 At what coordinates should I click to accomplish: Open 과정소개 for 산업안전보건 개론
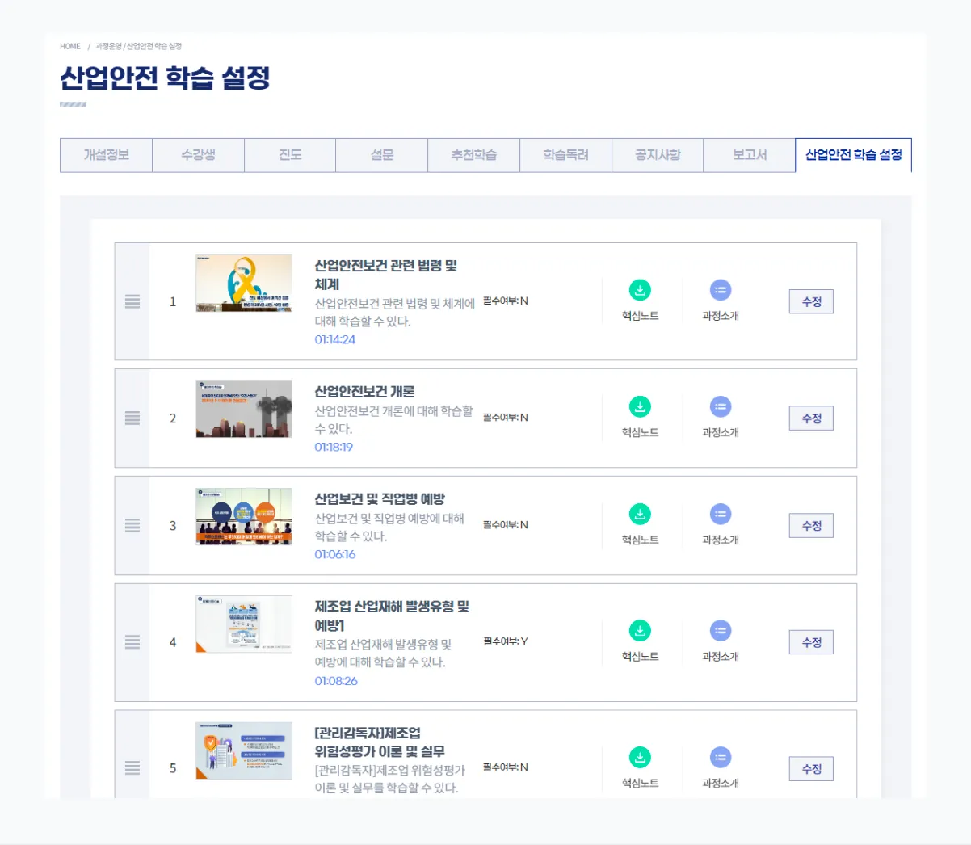tap(720, 406)
